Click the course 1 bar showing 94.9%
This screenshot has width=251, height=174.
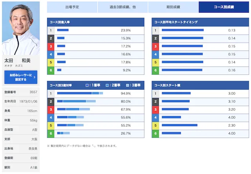pos(80,93)
